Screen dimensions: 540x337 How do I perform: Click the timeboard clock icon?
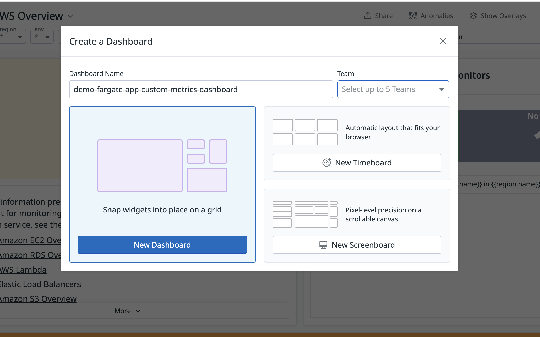(x=327, y=163)
